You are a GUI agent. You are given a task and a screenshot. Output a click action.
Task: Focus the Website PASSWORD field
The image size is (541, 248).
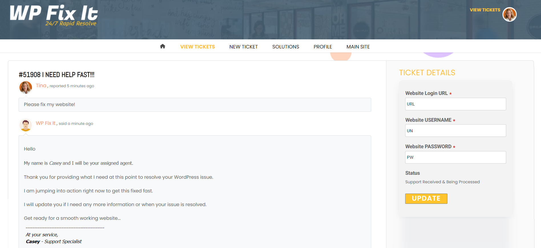pos(455,157)
